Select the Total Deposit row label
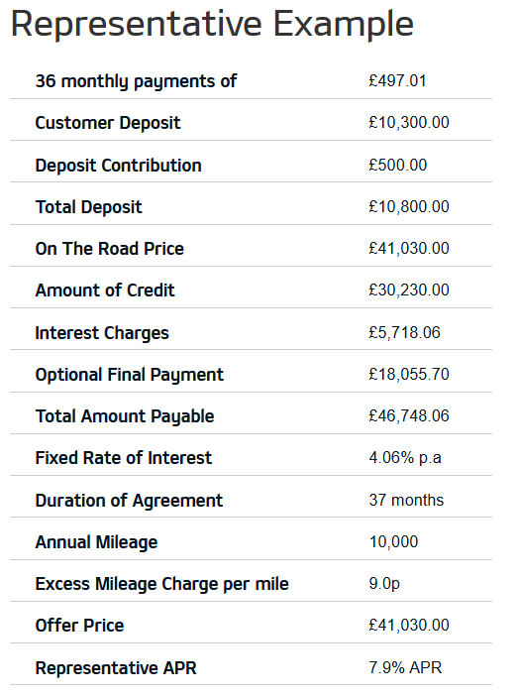The width and height of the screenshot is (518, 696). click(x=89, y=207)
